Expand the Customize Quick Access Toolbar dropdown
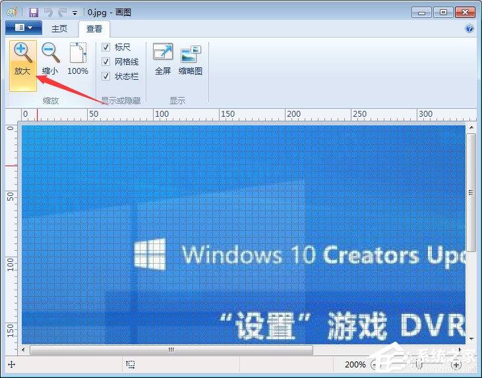Viewport: 482px width, 378px height. (x=75, y=13)
